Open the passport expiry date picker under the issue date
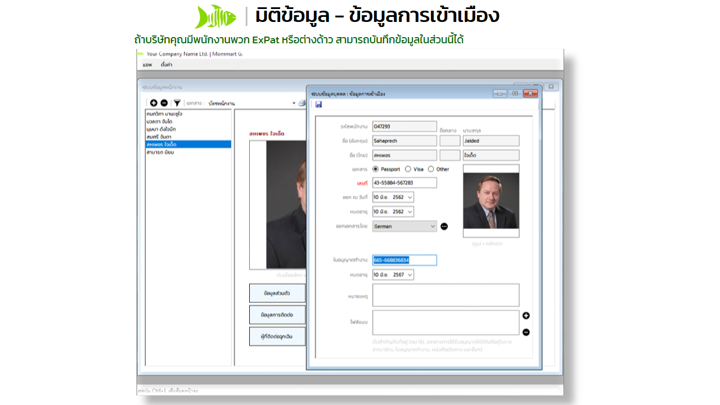 [409, 211]
